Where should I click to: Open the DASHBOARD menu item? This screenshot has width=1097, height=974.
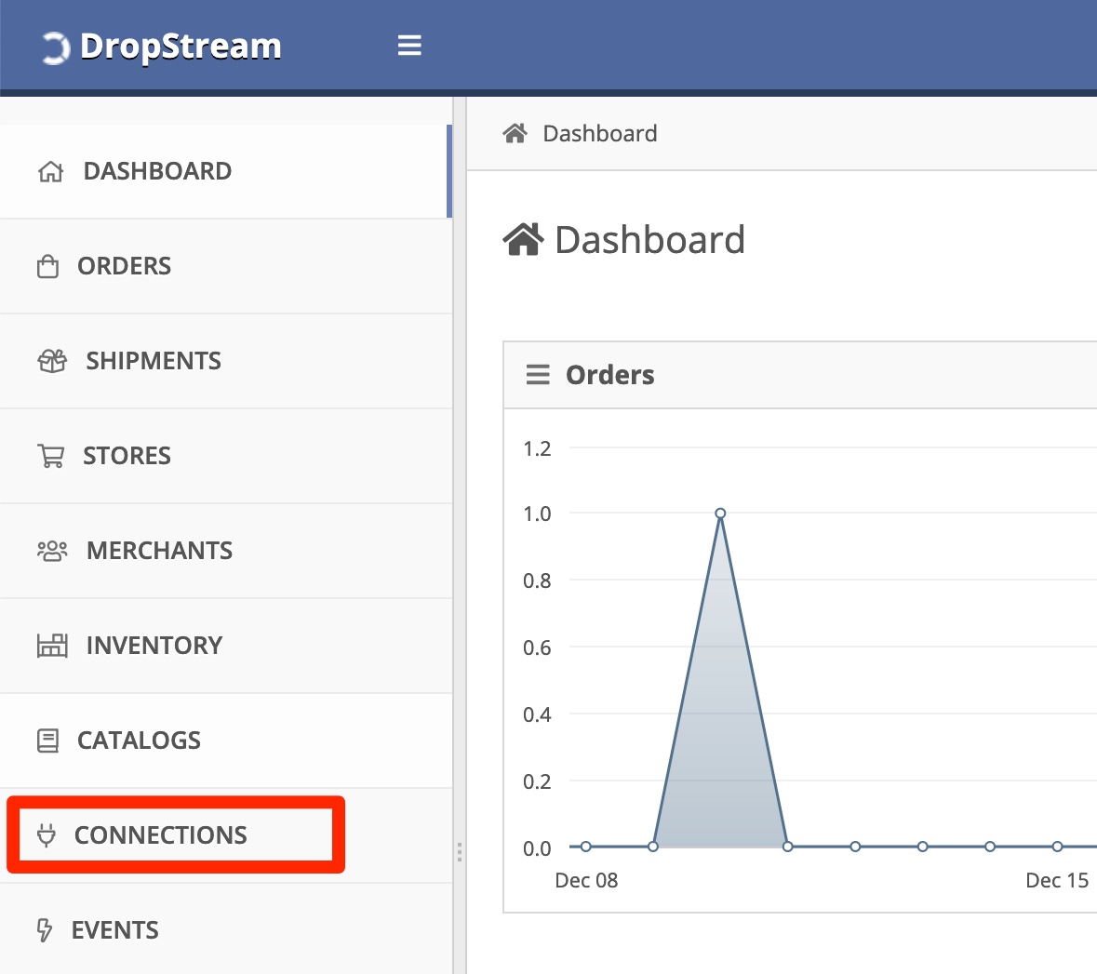pyautogui.click(x=224, y=171)
